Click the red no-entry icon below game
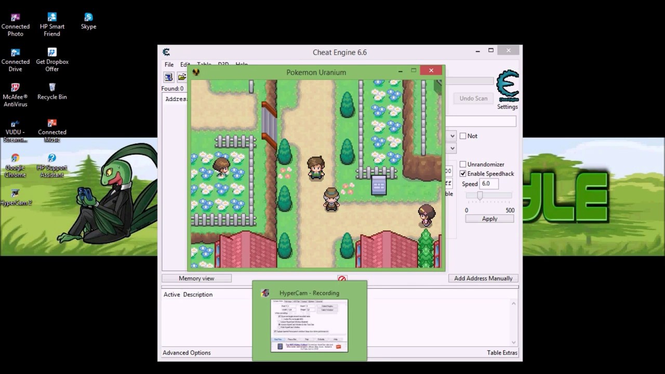Image resolution: width=665 pixels, height=374 pixels. (x=342, y=279)
